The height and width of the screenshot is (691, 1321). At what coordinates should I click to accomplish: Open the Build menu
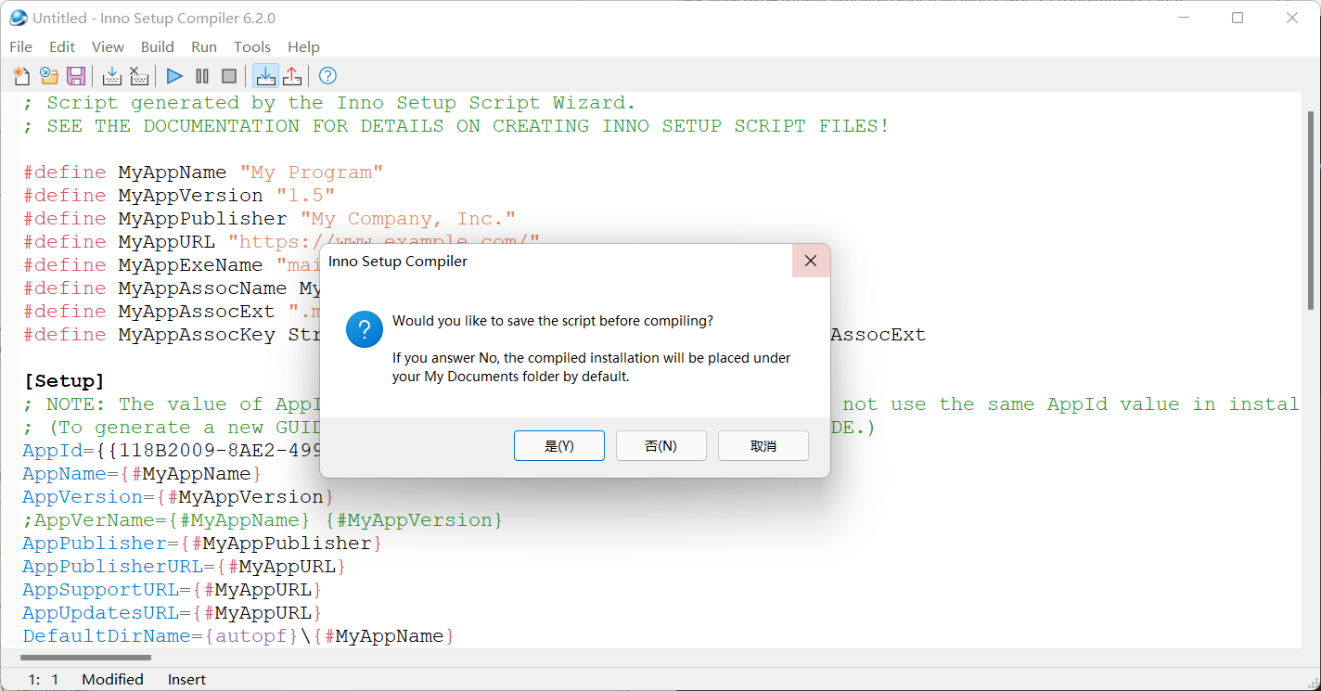pyautogui.click(x=158, y=46)
